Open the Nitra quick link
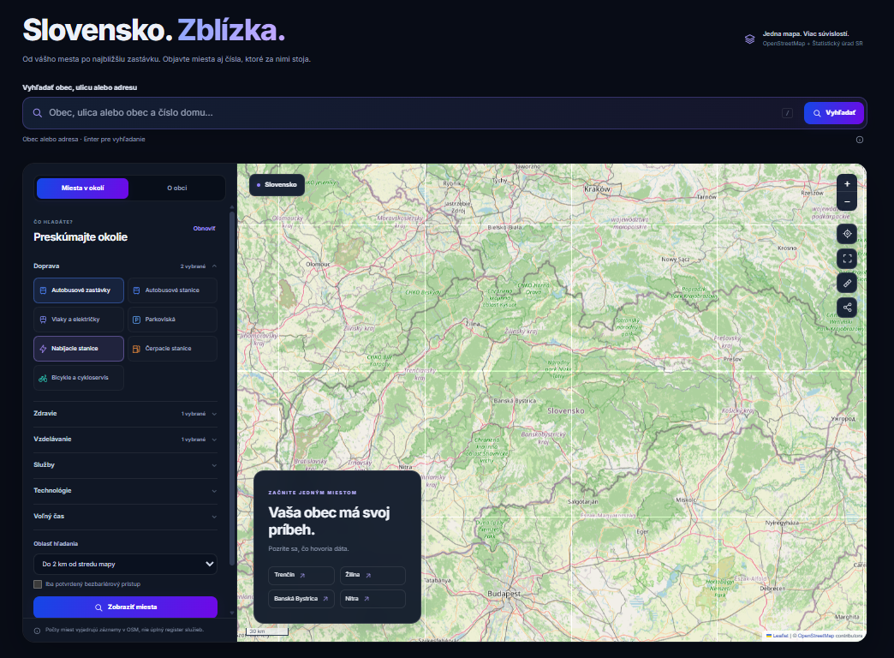 coord(372,599)
